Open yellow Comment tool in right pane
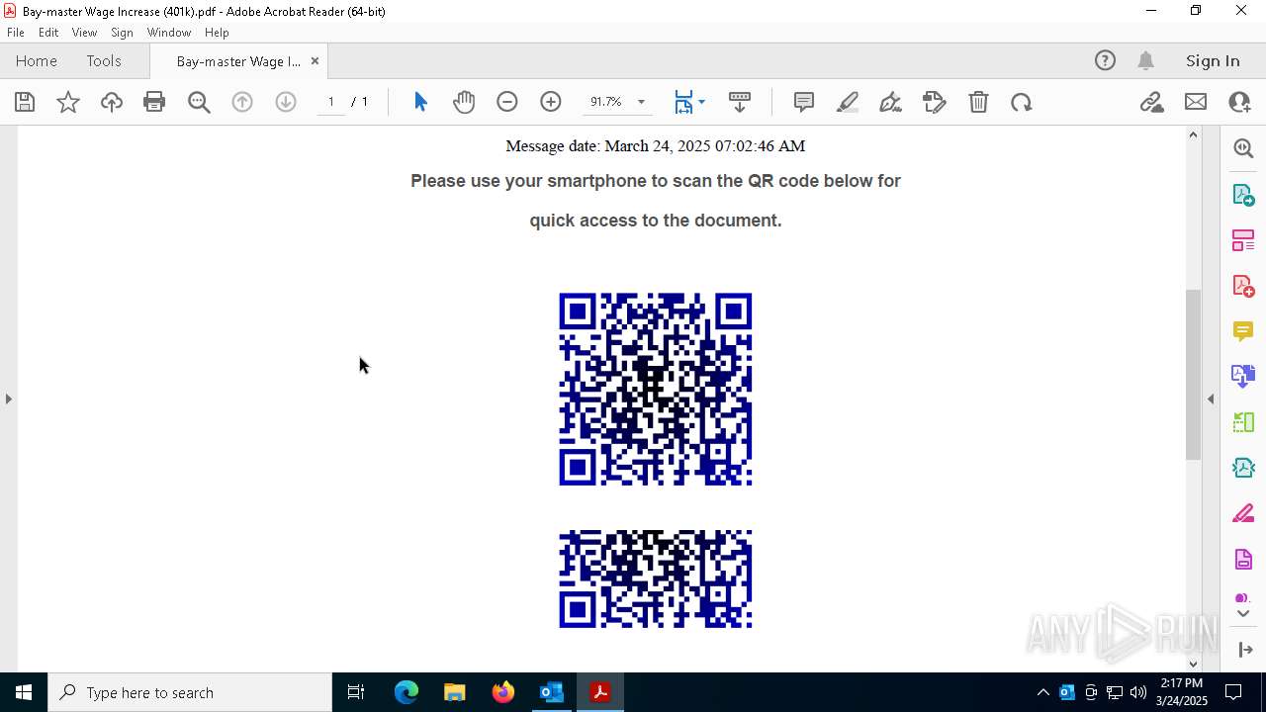 coord(1243,331)
